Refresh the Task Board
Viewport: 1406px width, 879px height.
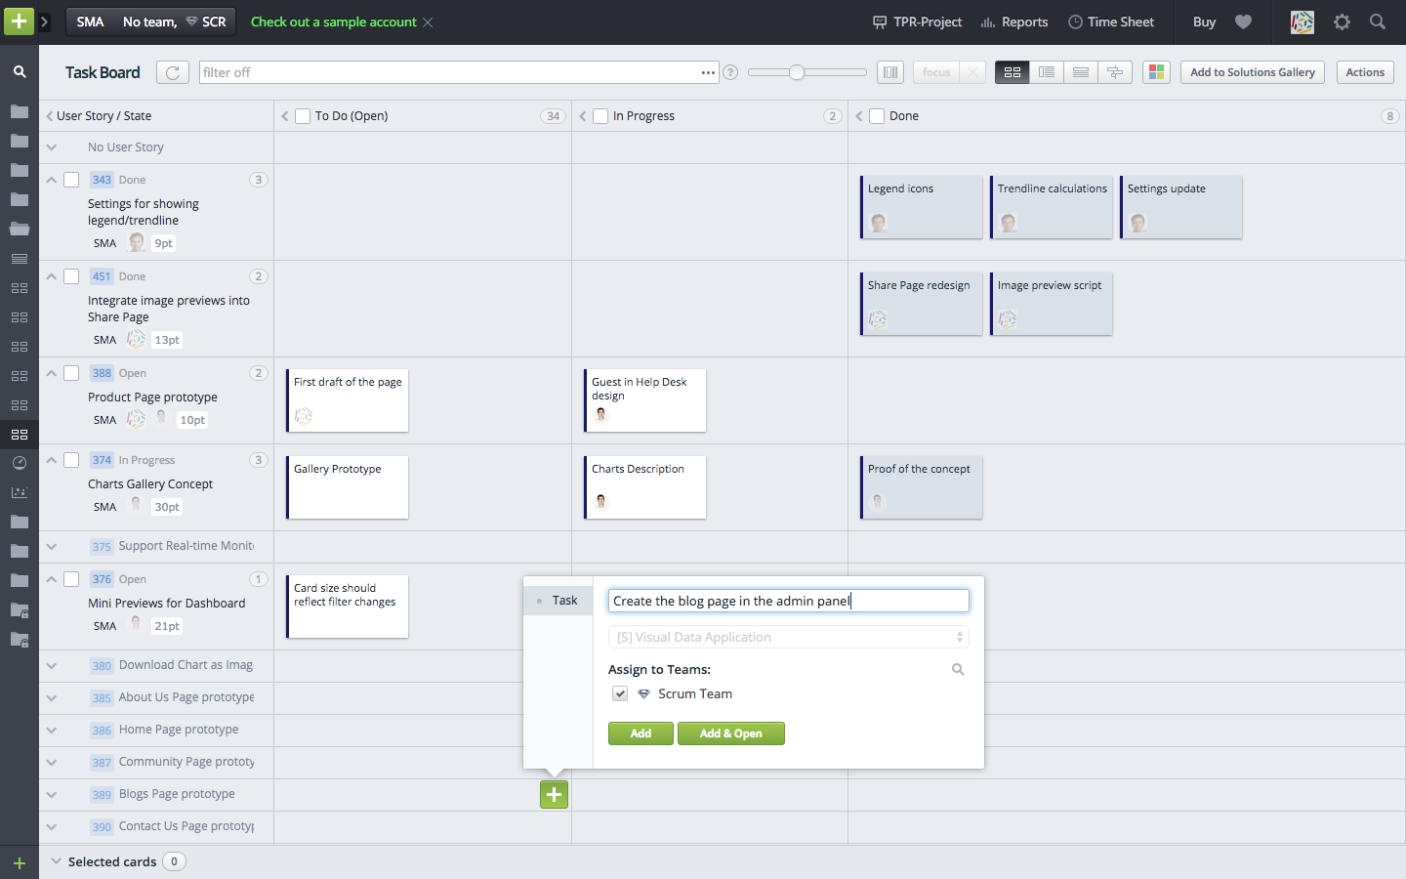[172, 71]
